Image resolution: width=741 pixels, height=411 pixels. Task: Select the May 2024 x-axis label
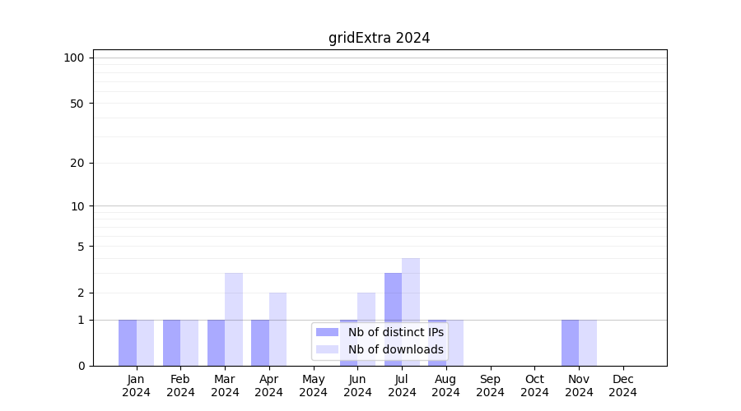[x=313, y=386]
